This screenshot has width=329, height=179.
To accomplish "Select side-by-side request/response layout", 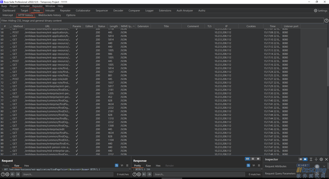I will click(248, 159).
